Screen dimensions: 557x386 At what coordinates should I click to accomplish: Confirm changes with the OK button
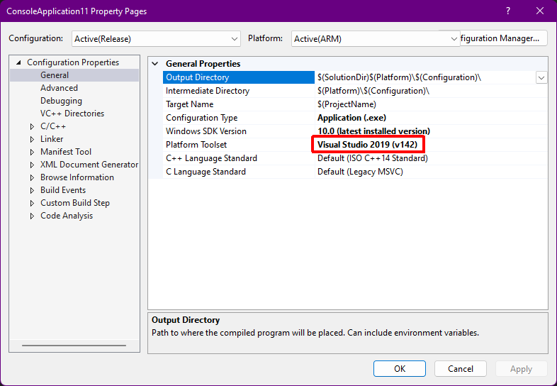(x=400, y=368)
